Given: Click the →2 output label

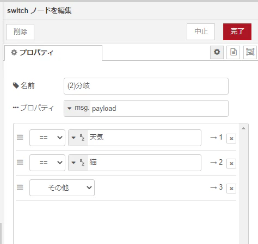Looking at the screenshot, I should tap(216, 162).
